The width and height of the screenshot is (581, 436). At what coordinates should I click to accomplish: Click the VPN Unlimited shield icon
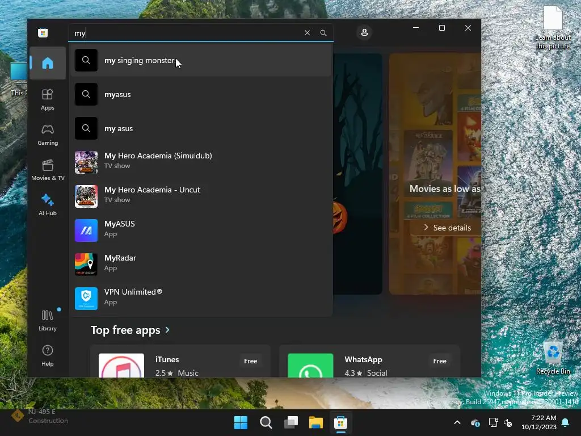[86, 299]
